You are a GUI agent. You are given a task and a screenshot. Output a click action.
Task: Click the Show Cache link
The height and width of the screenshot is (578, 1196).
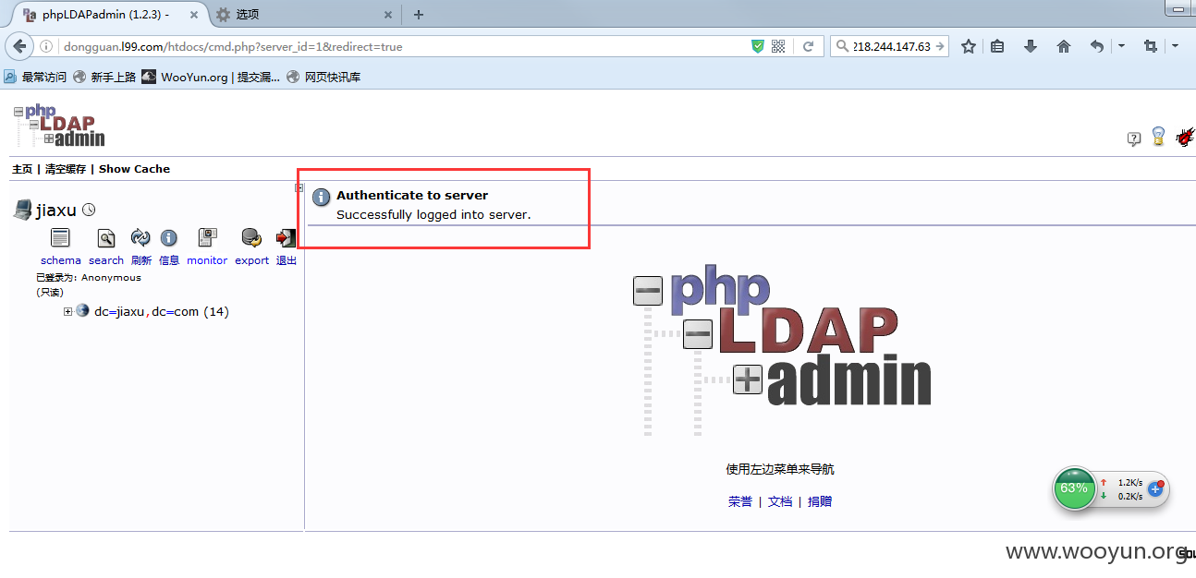(x=134, y=169)
